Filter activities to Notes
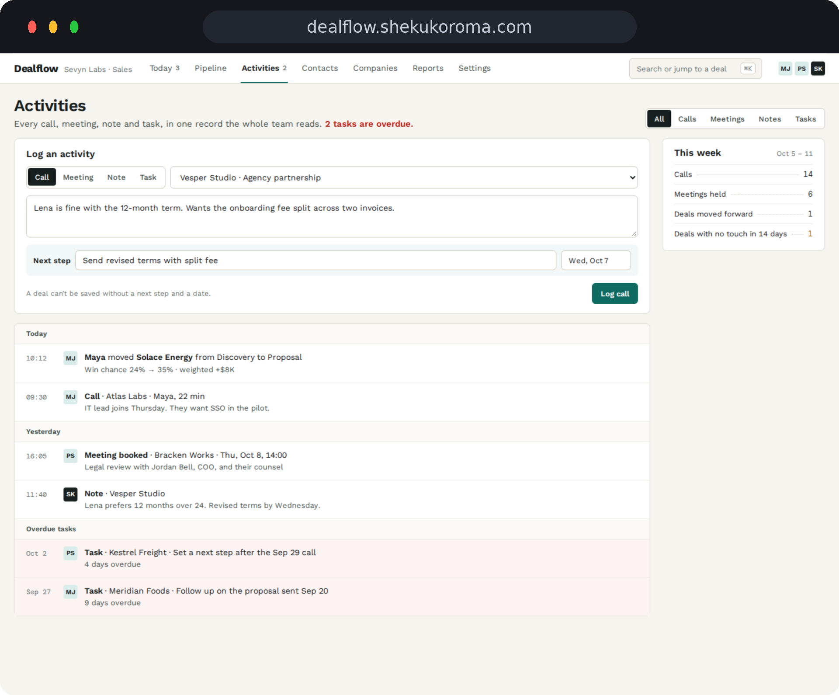 click(770, 119)
